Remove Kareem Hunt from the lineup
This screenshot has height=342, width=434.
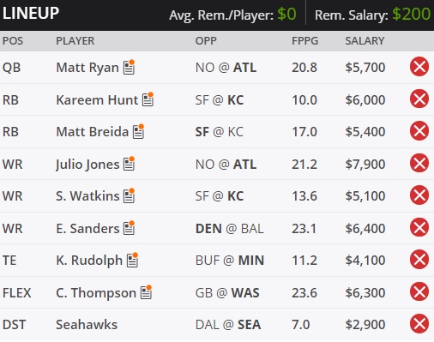(x=419, y=99)
